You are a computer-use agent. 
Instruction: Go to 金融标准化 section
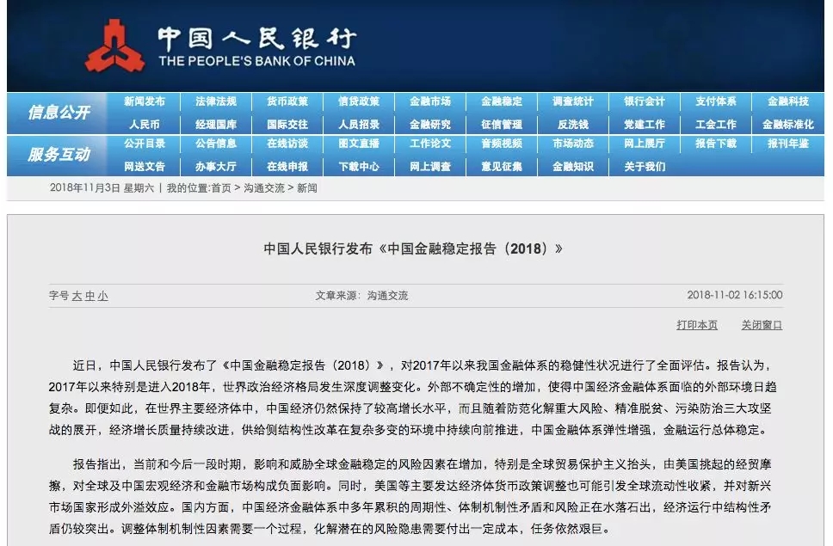click(788, 125)
